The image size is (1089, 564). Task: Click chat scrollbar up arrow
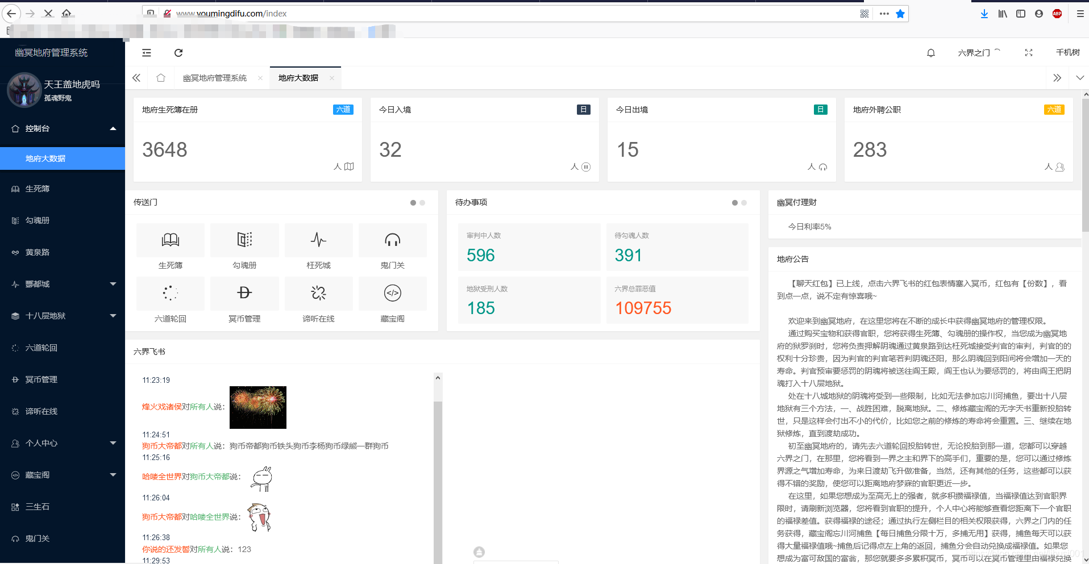click(x=438, y=378)
